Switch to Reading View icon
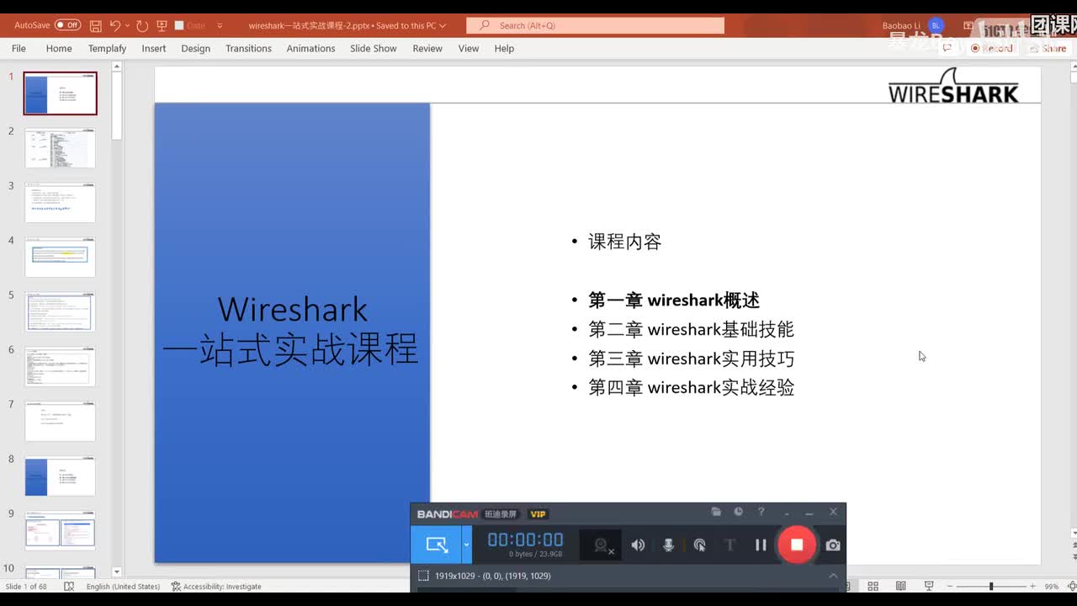 (x=901, y=587)
